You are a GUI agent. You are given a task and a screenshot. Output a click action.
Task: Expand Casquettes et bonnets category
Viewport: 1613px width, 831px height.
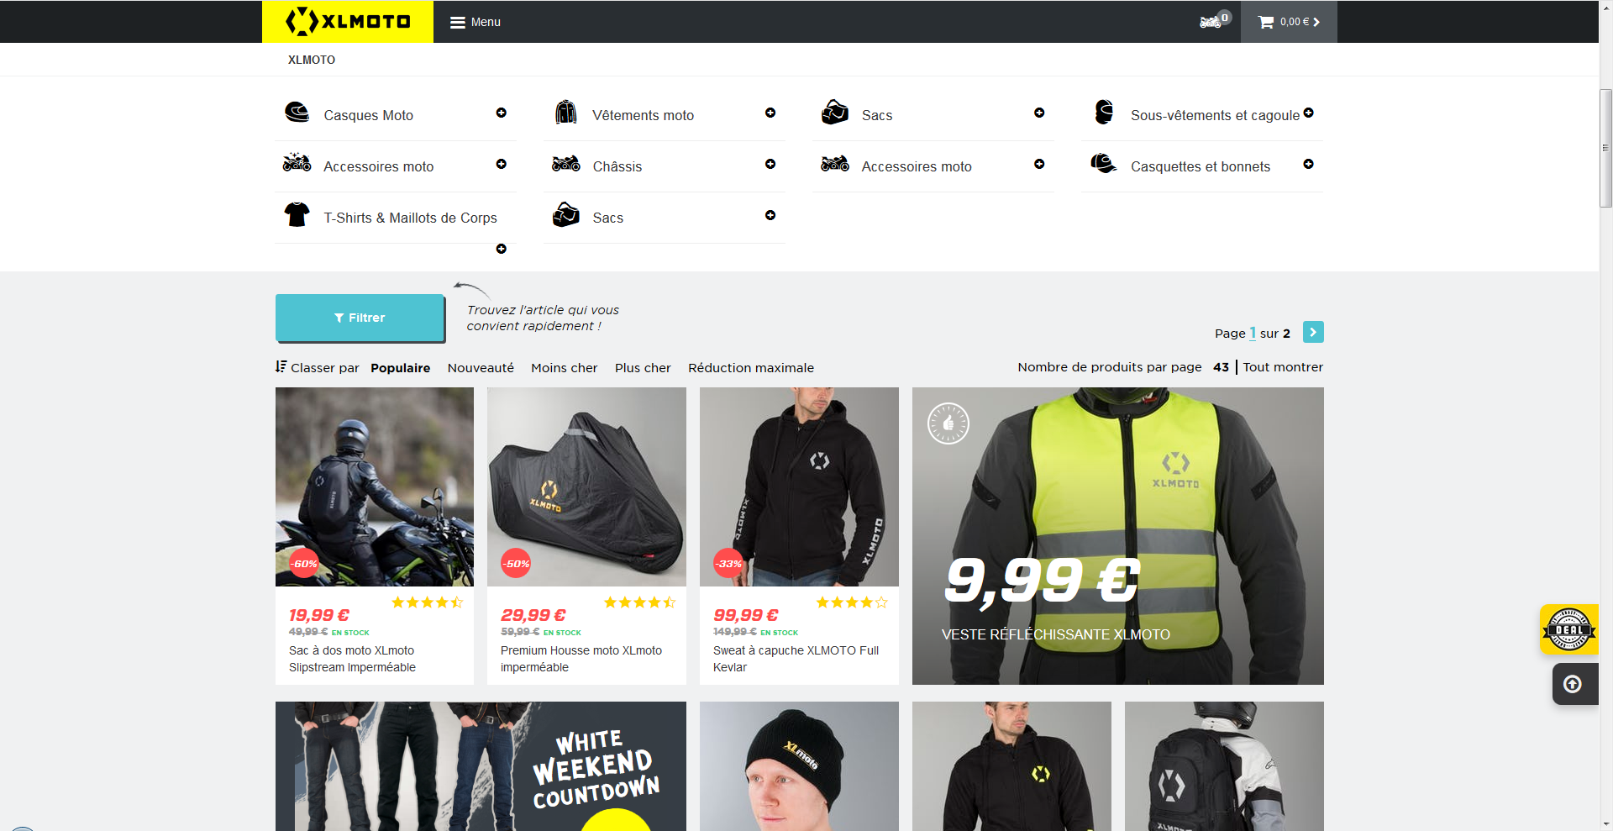click(x=1309, y=164)
